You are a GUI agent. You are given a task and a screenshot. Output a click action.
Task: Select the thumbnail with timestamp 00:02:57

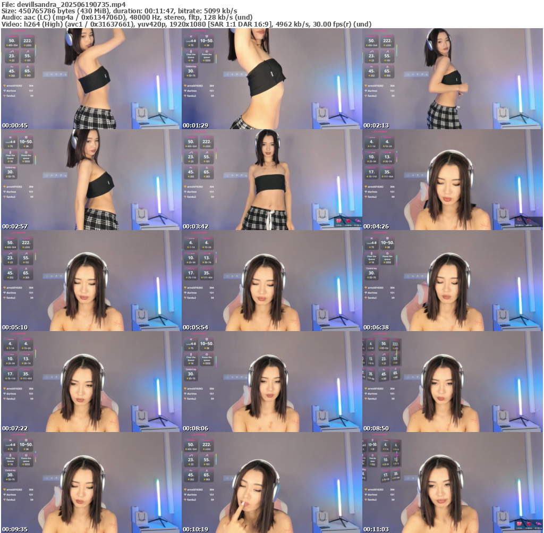click(x=91, y=180)
